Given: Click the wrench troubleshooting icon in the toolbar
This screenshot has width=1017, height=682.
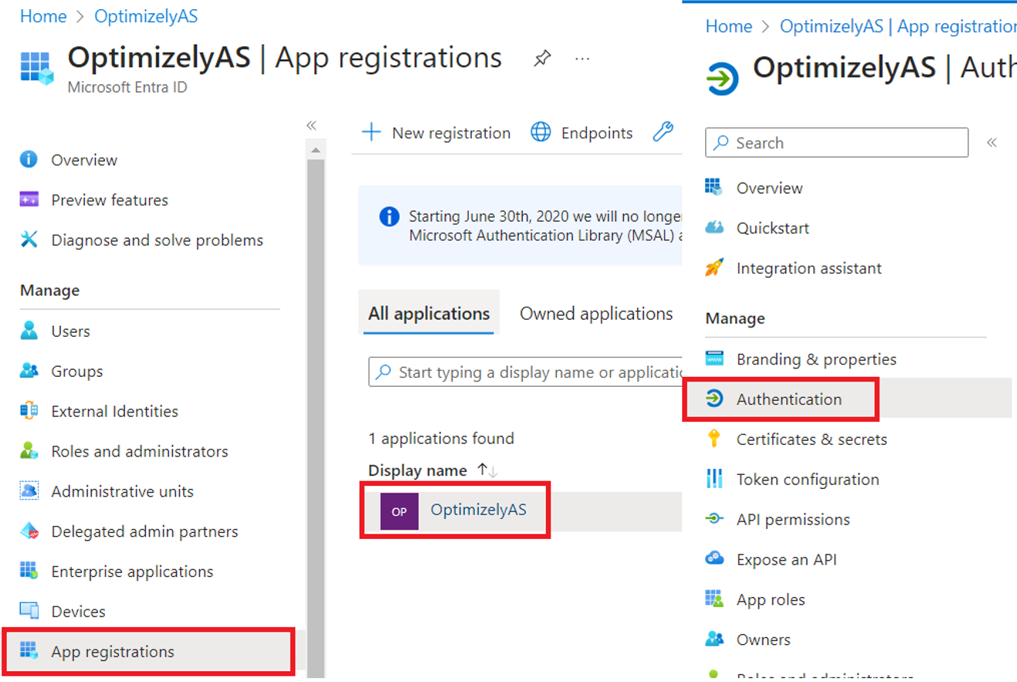Looking at the screenshot, I should 663,132.
